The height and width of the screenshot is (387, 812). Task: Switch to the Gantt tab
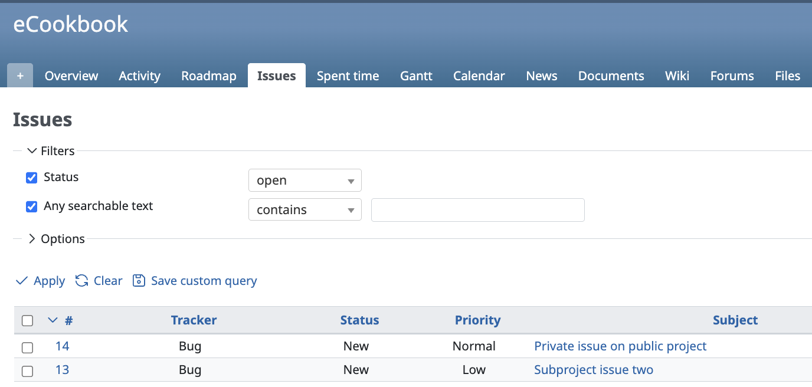coord(416,76)
